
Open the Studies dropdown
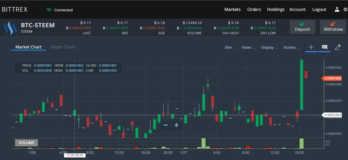coord(291,47)
